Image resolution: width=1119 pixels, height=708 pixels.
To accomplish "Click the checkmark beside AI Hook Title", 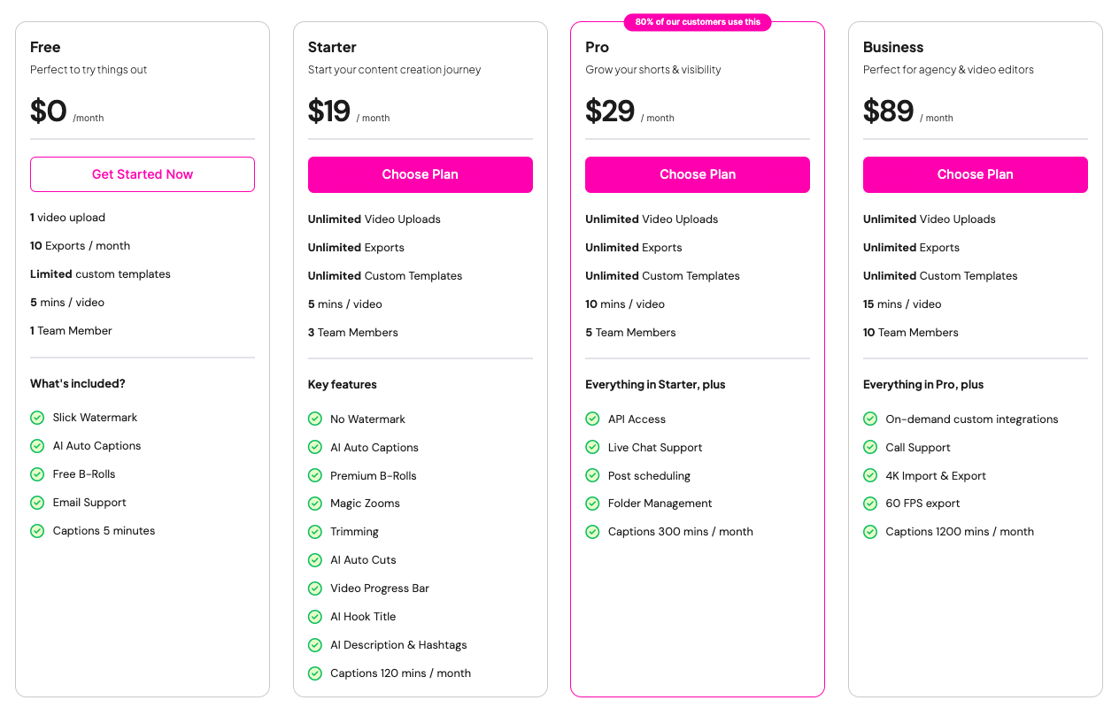I will tap(315, 617).
